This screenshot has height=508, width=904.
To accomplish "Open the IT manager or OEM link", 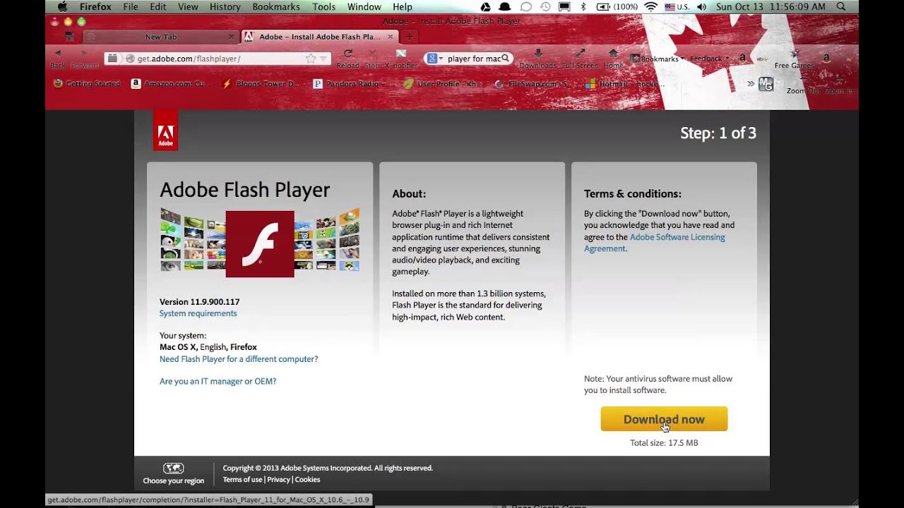I will [218, 381].
